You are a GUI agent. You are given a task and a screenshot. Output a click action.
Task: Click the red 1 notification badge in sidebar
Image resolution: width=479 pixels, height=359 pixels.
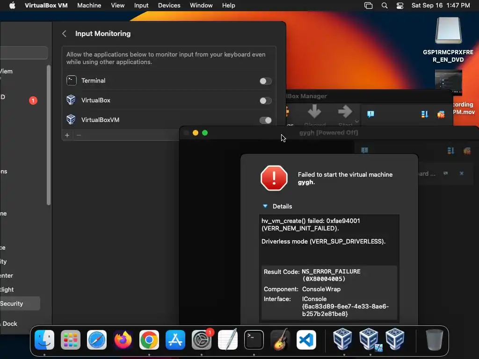point(33,101)
